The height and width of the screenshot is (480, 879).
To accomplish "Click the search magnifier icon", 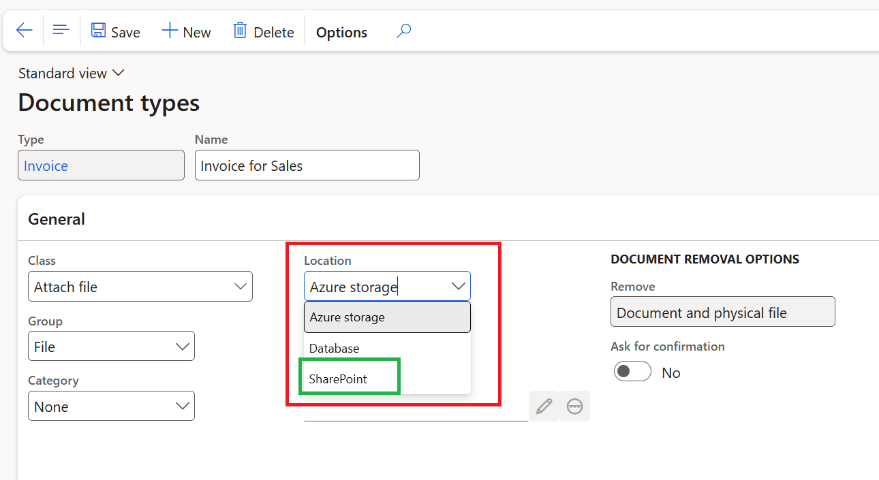I will (x=404, y=31).
